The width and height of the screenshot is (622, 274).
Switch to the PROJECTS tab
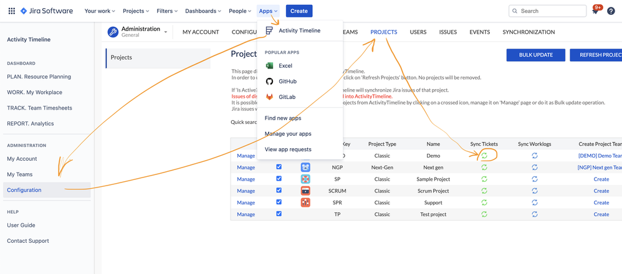pos(383,32)
